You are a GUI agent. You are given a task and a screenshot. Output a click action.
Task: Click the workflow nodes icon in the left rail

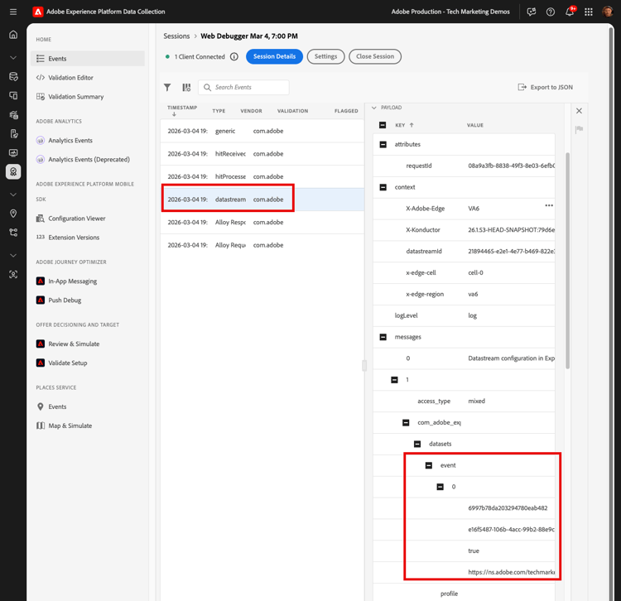[13, 233]
